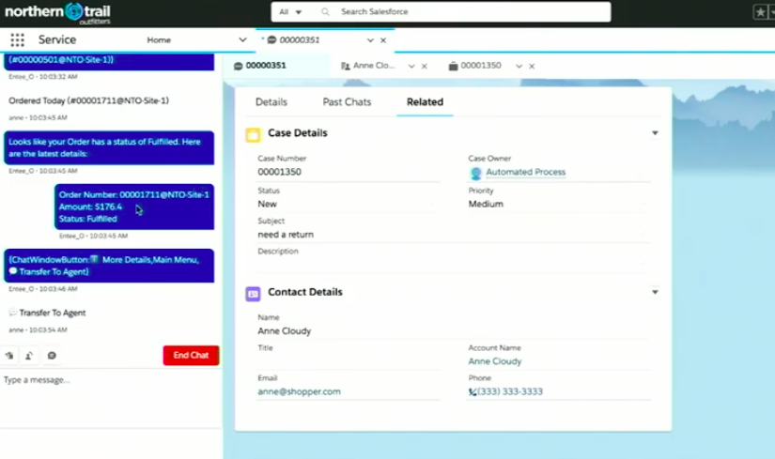Click the Northern Trail Outfitters logo
775x459 pixels.
tap(58, 13)
